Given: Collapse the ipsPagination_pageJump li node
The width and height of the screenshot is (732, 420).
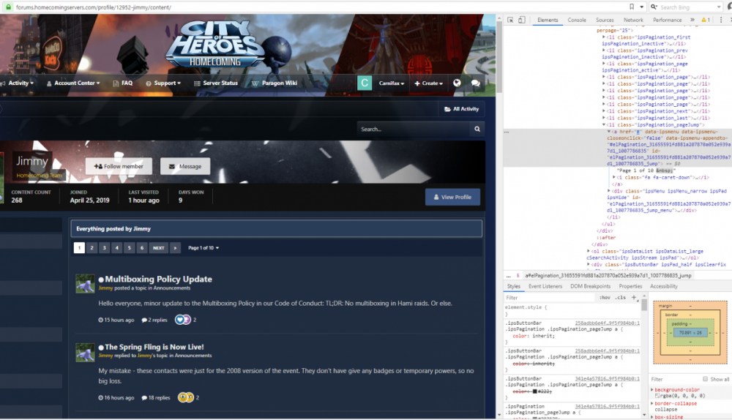Looking at the screenshot, I should (604, 124).
